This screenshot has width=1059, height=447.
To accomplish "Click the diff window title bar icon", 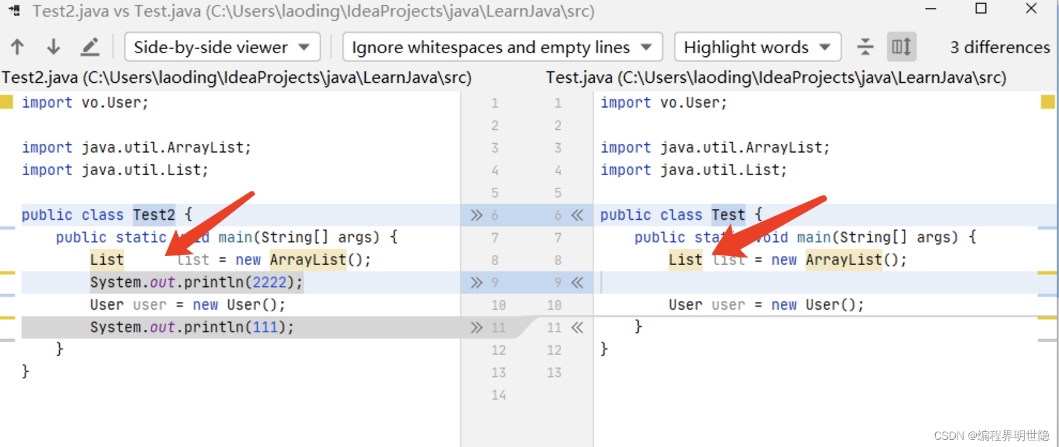I will click(x=15, y=11).
